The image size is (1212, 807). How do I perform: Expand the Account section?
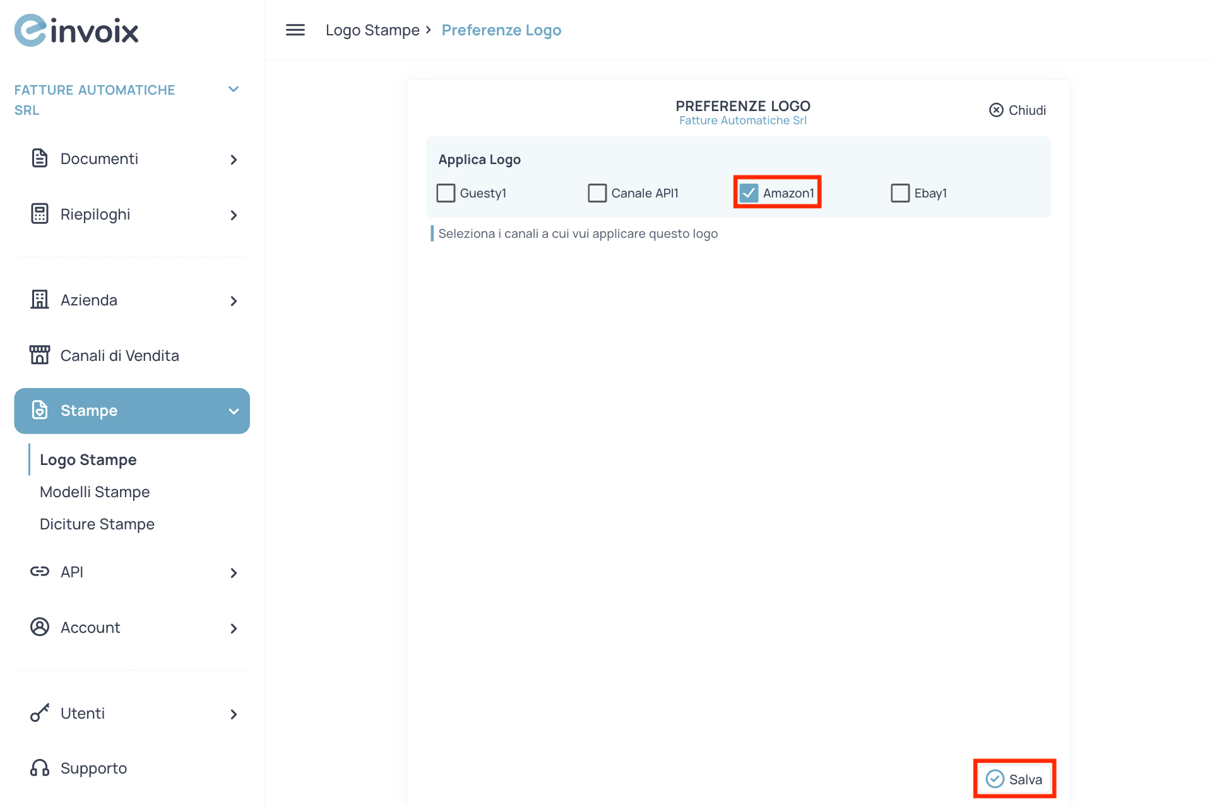tap(234, 628)
